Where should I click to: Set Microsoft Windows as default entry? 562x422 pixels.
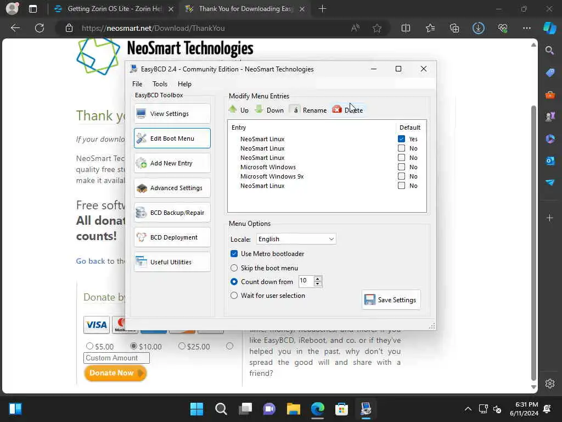click(x=401, y=167)
